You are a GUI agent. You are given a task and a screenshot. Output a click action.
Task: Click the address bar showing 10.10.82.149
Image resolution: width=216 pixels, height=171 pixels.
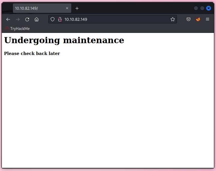tap(114, 19)
